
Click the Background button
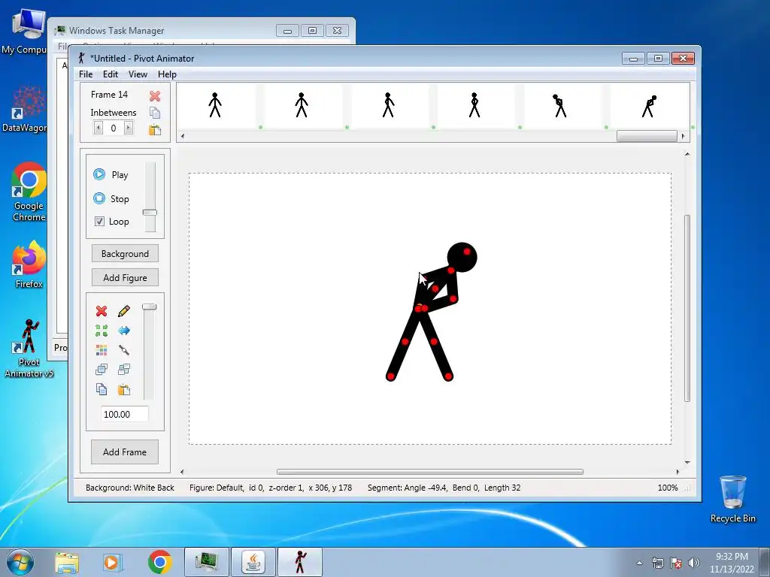tap(125, 254)
